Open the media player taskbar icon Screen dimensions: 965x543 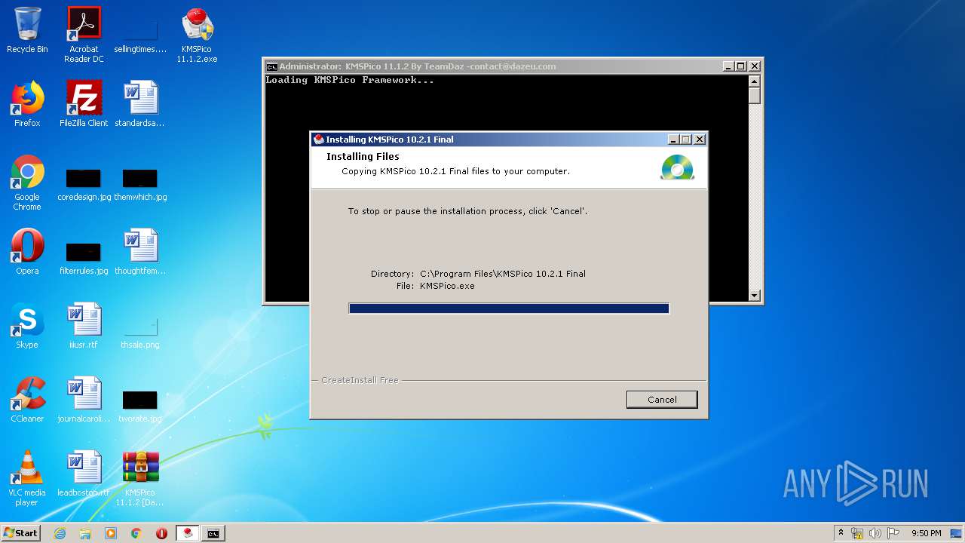tap(111, 533)
